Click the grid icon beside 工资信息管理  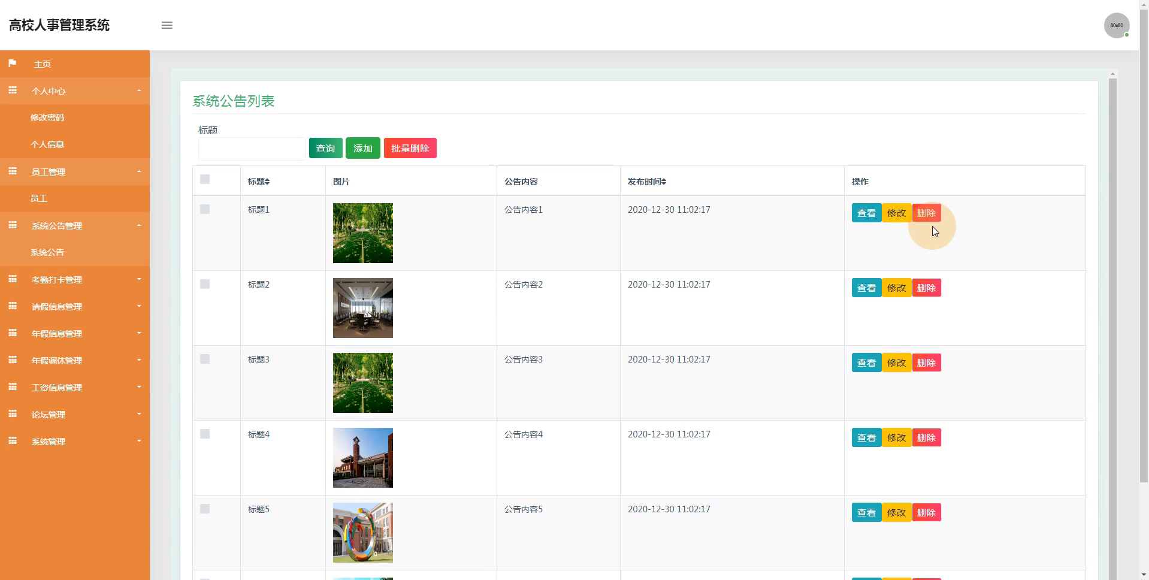click(12, 387)
